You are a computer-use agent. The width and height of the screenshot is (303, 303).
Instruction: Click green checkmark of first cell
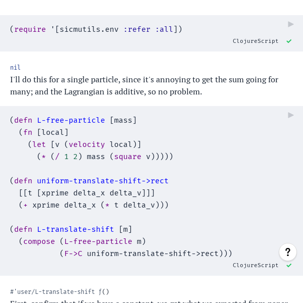coord(289,41)
